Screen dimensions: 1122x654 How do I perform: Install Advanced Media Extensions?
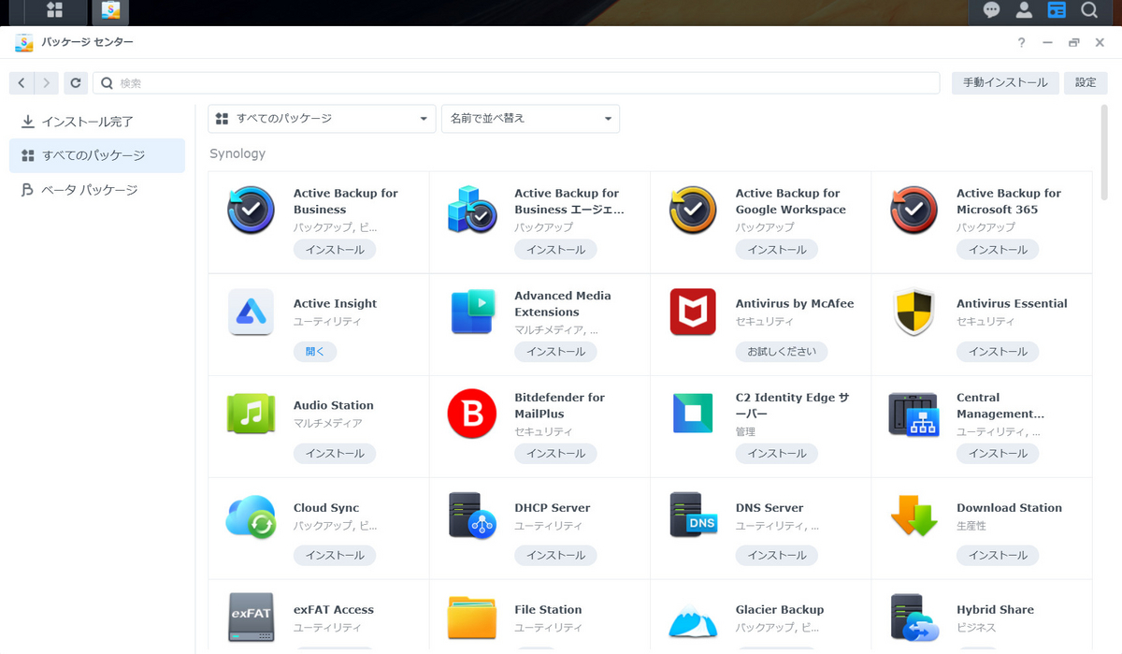(x=555, y=352)
